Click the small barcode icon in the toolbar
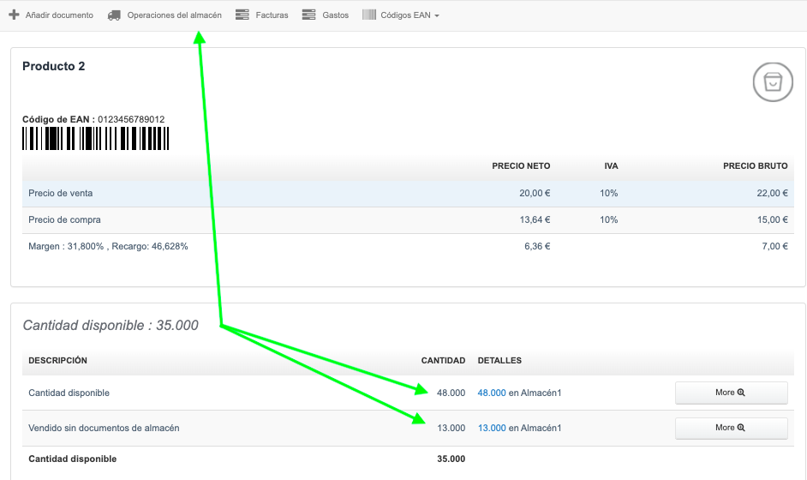The height and width of the screenshot is (480, 807). tap(368, 15)
